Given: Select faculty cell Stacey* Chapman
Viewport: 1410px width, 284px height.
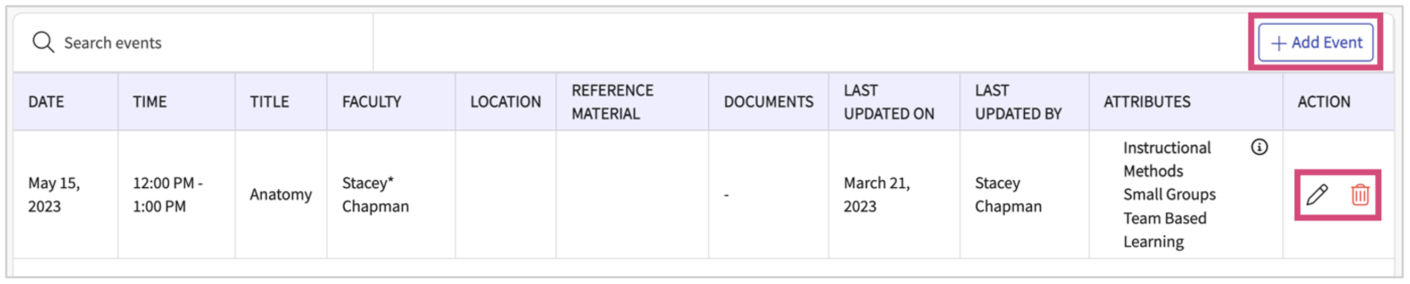Looking at the screenshot, I should pyautogui.click(x=376, y=195).
